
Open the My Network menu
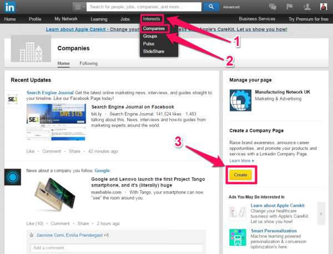click(x=66, y=19)
